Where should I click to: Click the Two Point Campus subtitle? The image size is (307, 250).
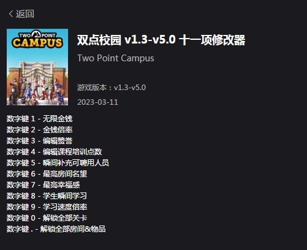pos(116,58)
